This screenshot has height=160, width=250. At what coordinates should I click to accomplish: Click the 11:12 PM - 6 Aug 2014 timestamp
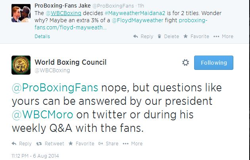coord(35,156)
